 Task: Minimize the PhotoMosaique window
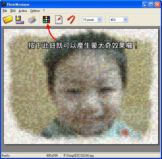click(145, 5)
